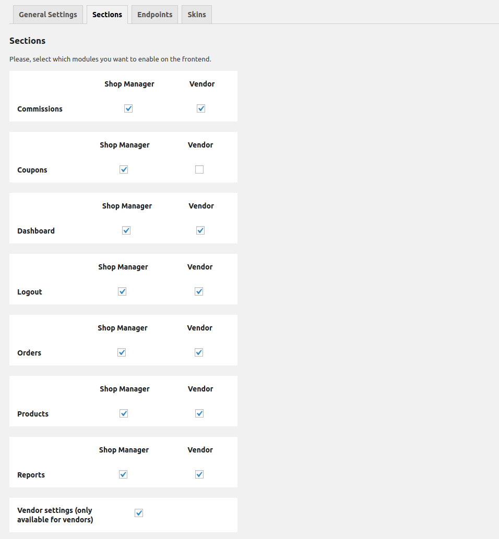The image size is (499, 539).
Task: Disable Commissions for Vendor
Action: tap(201, 108)
